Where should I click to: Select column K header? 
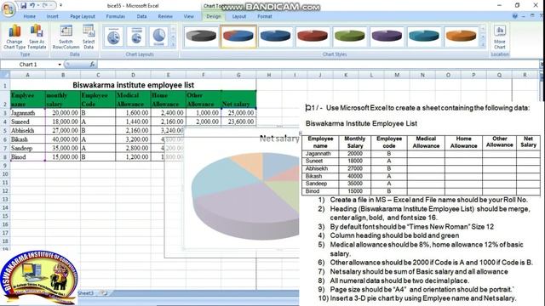[x=346, y=75]
